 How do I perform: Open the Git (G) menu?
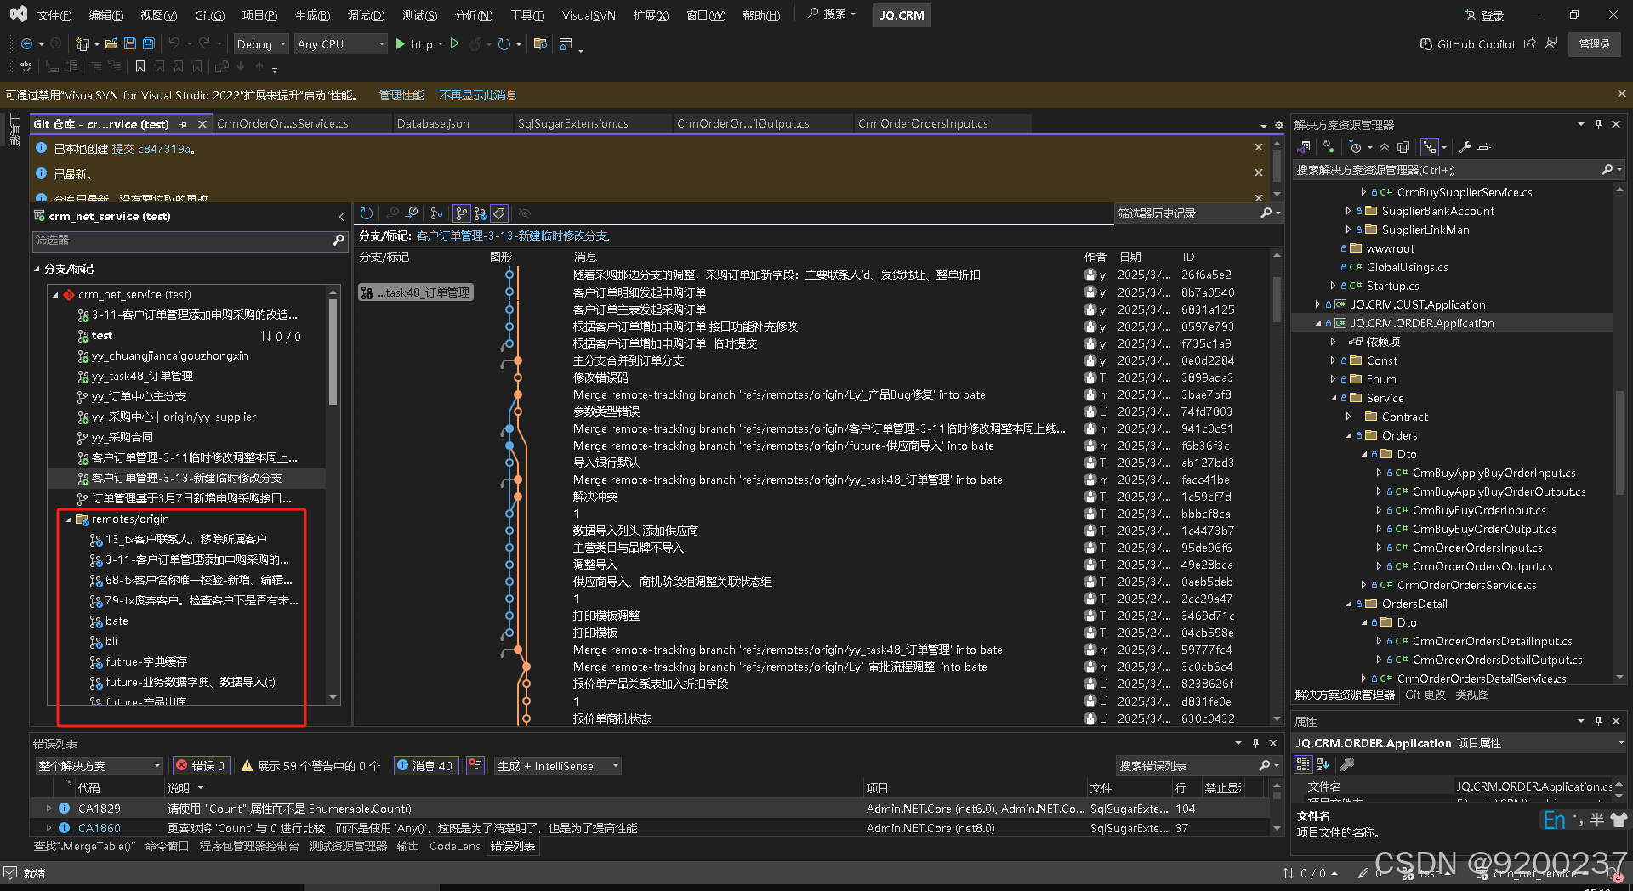click(x=209, y=15)
